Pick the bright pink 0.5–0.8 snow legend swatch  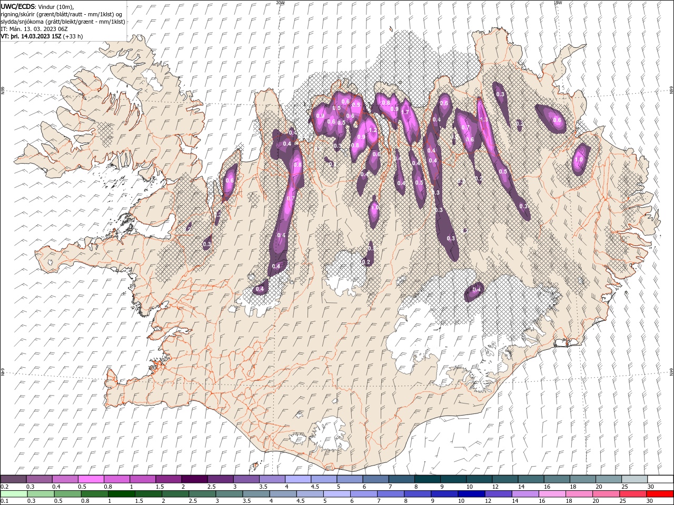[x=91, y=479]
